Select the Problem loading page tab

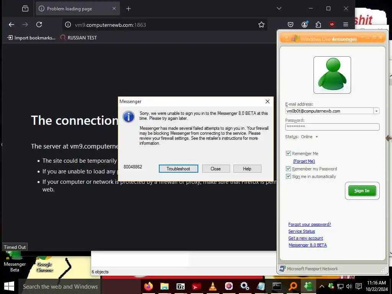78,9
